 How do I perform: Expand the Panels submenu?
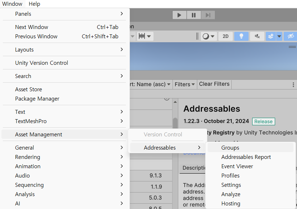(x=65, y=14)
